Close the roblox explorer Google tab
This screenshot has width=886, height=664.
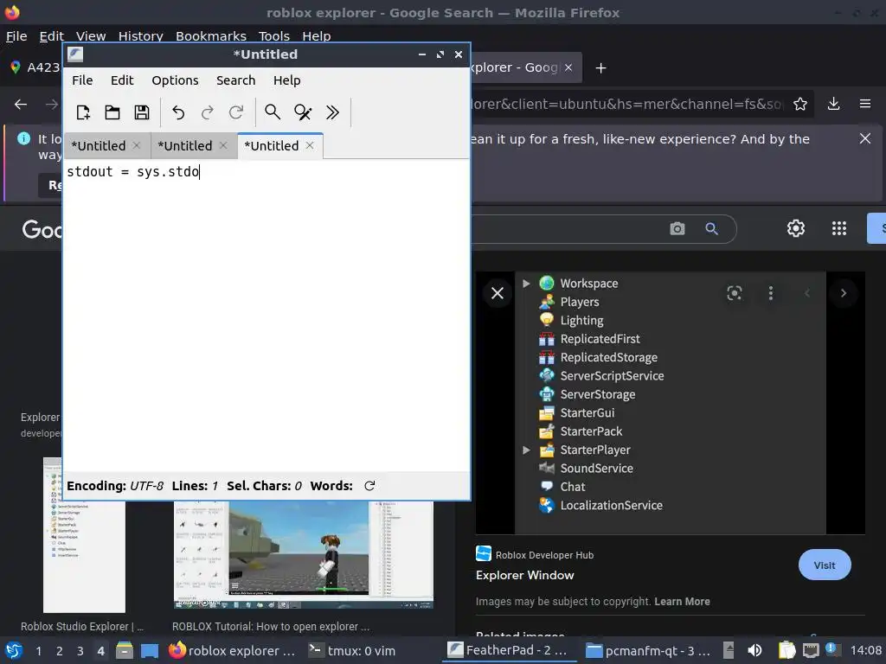(568, 67)
